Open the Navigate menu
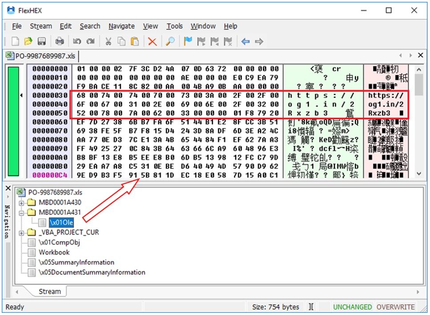Screen dimensions: 430x315 122,26
